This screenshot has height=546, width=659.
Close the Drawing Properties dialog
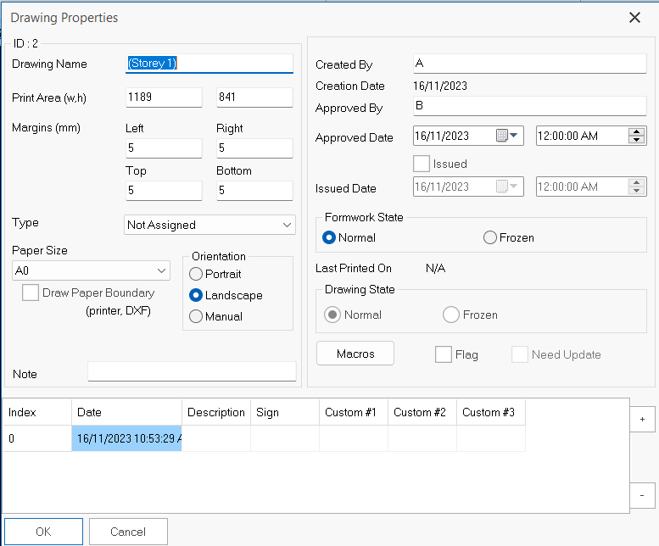click(634, 17)
